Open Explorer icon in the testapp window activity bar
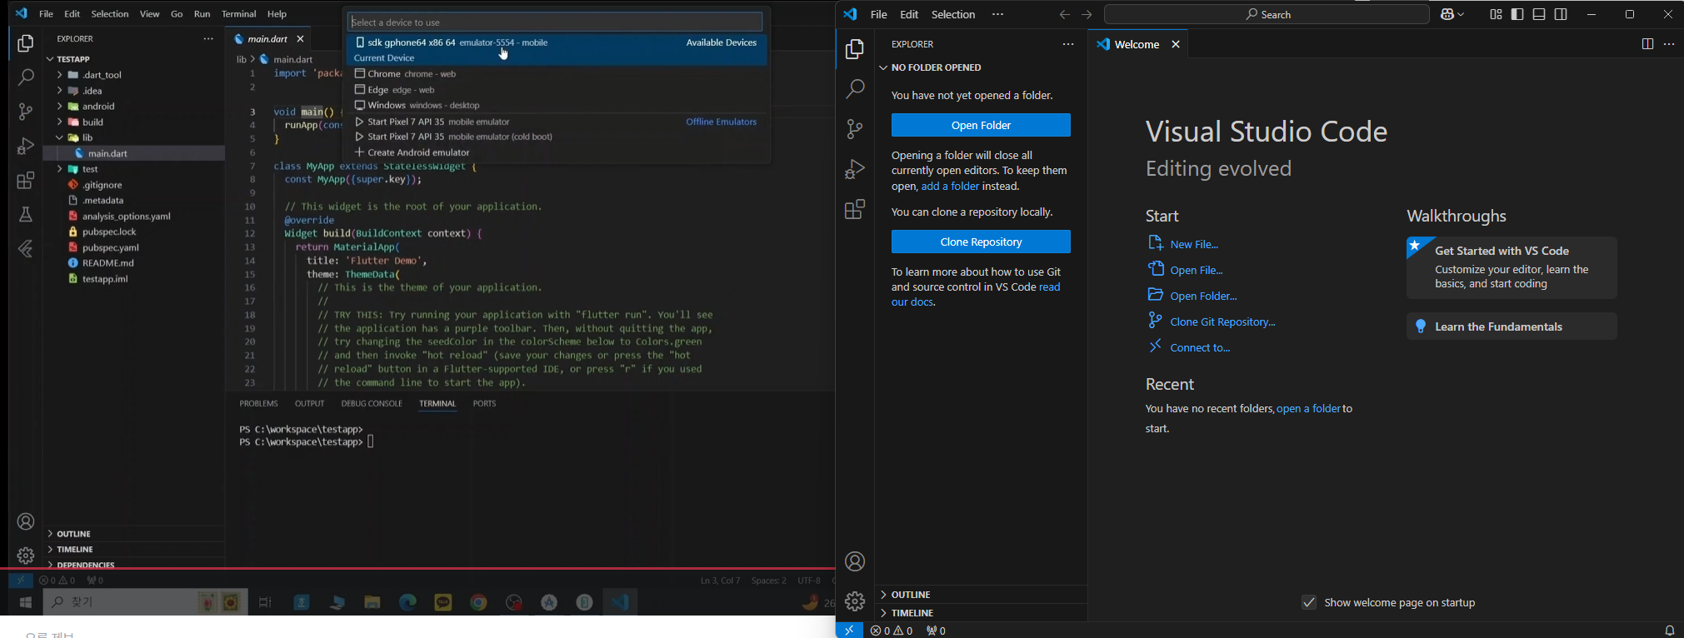1684x638 pixels. (x=26, y=43)
